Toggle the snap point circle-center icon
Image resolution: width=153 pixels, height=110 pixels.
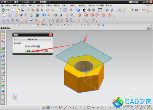pyautogui.click(x=85, y=25)
